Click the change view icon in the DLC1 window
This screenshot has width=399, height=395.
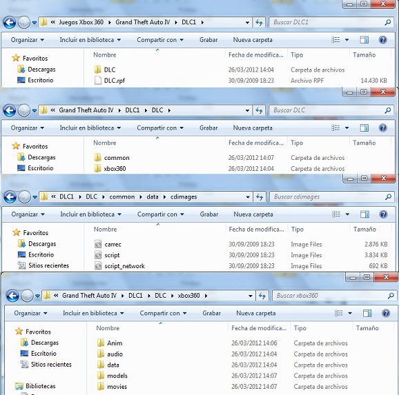335,40
